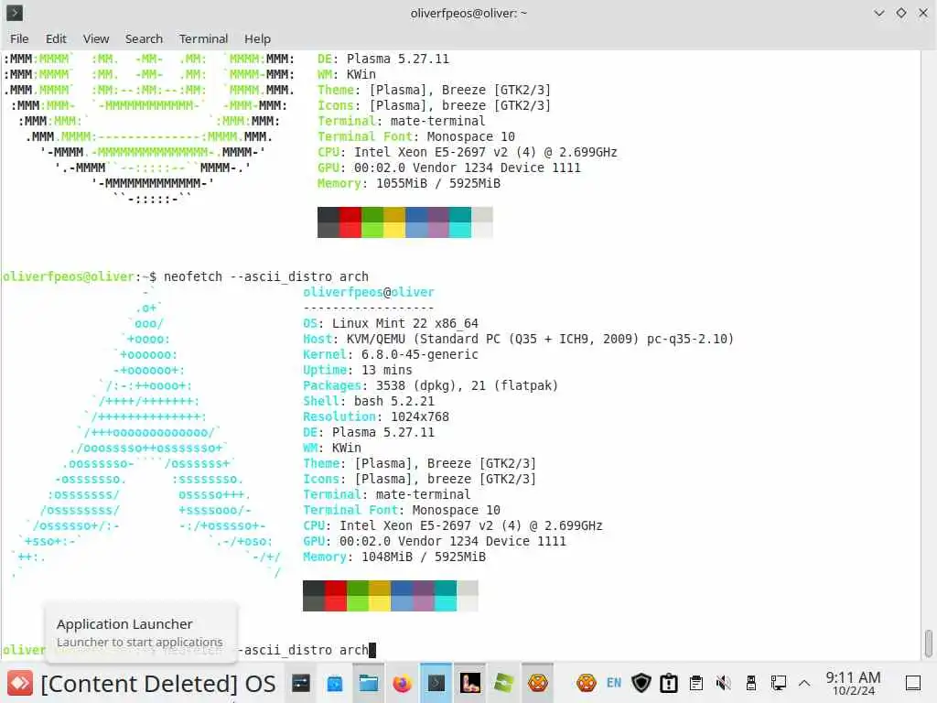This screenshot has height=703, width=937.
Task: Click the 'Packages: 3538 (dpkg)' line
Action: [x=430, y=385]
